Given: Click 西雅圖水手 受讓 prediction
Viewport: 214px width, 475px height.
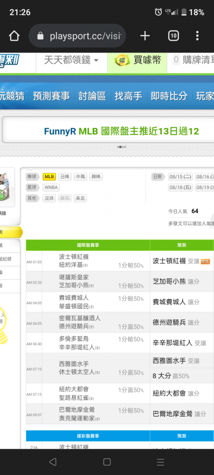Looking at the screenshot, I should point(176,361).
